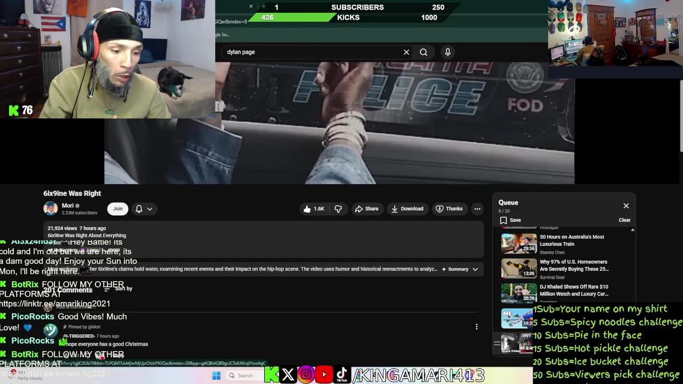Share this video
The width and height of the screenshot is (683, 384).
tap(367, 209)
